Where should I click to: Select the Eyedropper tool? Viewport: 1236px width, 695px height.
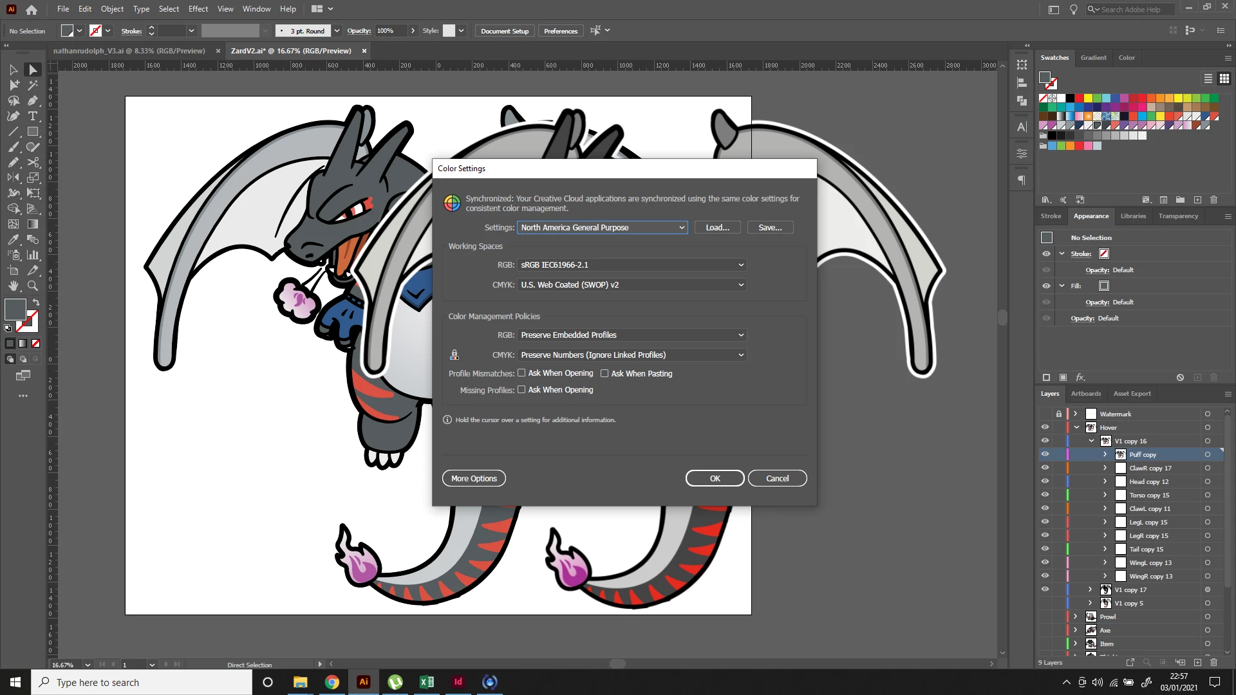pos(14,239)
